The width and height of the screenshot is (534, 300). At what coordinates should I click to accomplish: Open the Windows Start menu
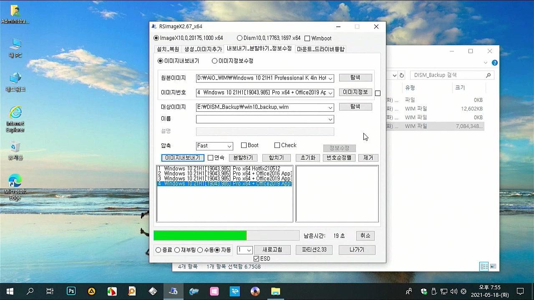10,292
